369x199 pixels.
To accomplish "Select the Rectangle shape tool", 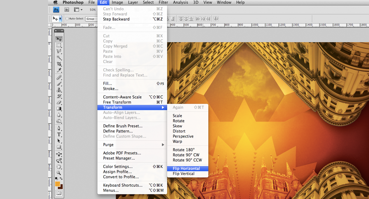I will pos(59,147).
